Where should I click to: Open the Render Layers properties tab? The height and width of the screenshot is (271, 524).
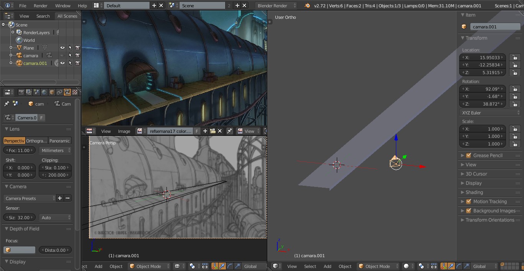click(x=29, y=92)
